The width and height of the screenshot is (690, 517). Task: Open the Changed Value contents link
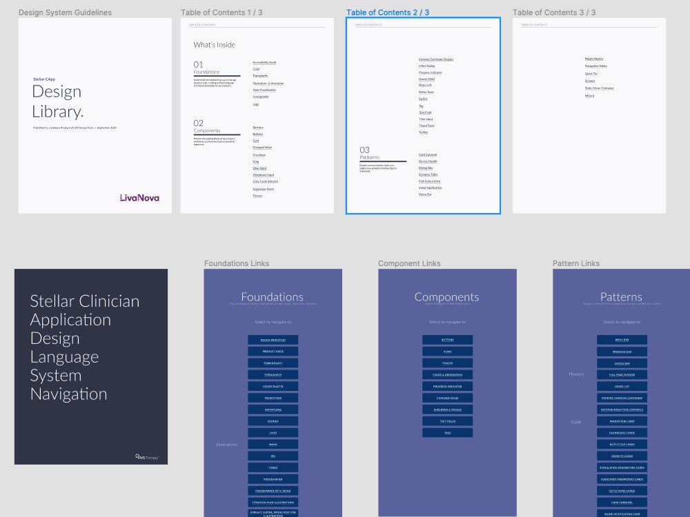[262, 148]
